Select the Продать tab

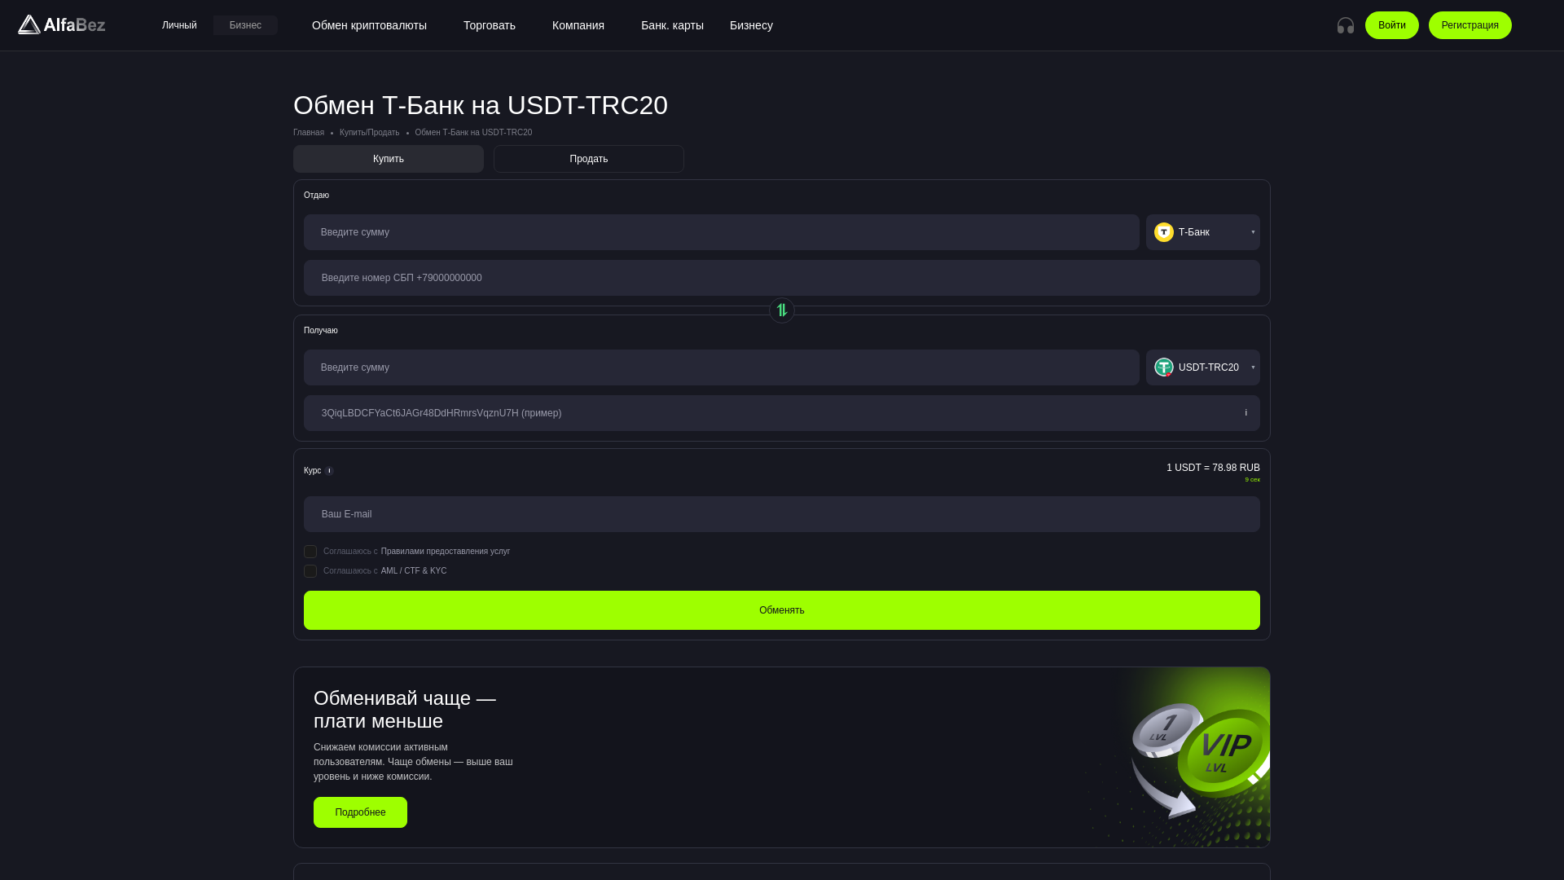pos(589,159)
